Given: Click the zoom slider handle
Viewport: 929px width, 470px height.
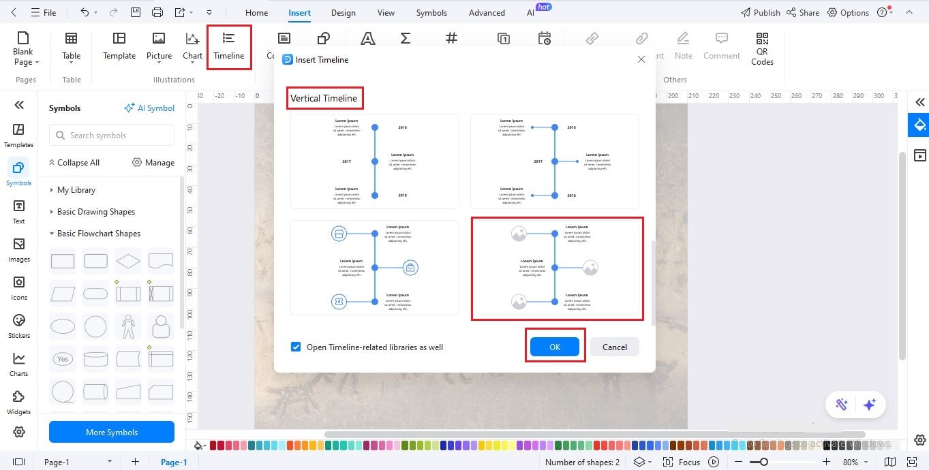Looking at the screenshot, I should pyautogui.click(x=764, y=462).
